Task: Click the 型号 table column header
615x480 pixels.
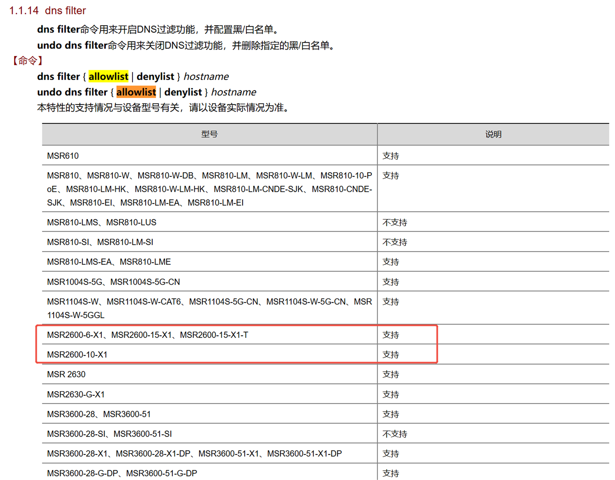Action: point(209,134)
